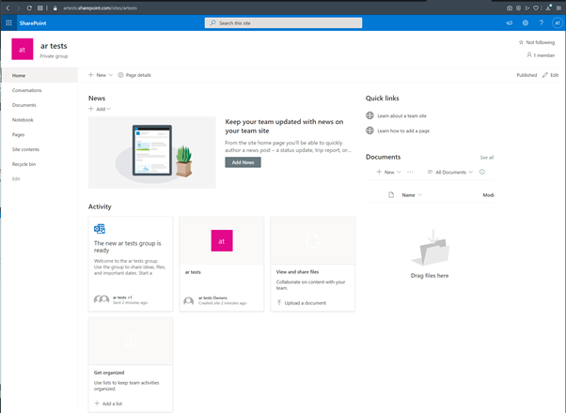Open the 'View and share files' card title
This screenshot has height=413, width=566.
297,272
